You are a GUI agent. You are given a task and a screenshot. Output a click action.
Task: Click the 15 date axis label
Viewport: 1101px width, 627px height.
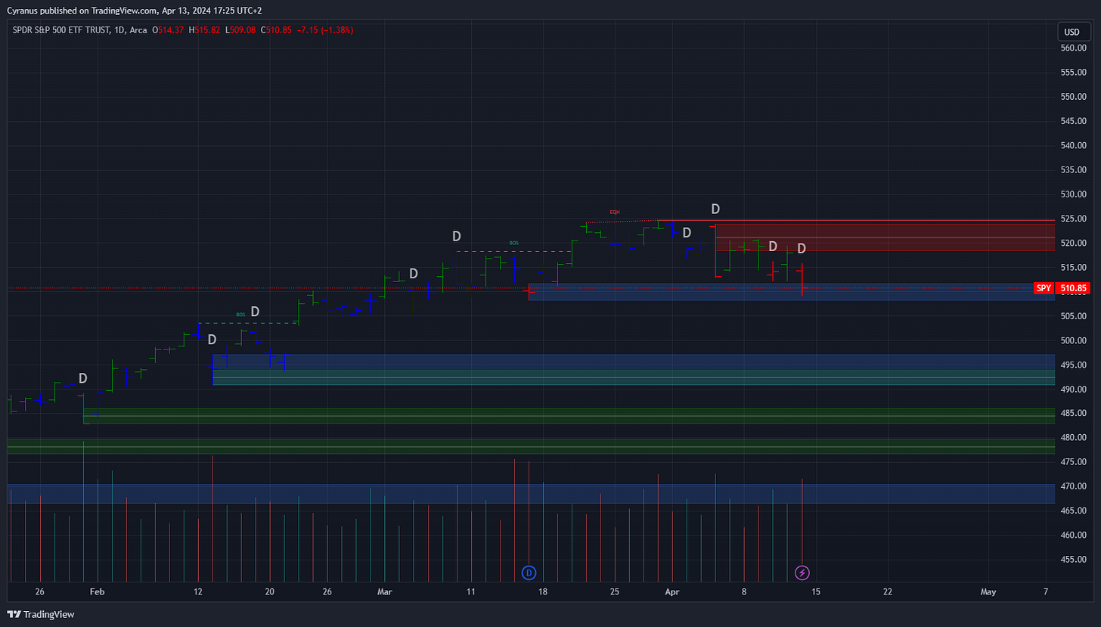(816, 592)
